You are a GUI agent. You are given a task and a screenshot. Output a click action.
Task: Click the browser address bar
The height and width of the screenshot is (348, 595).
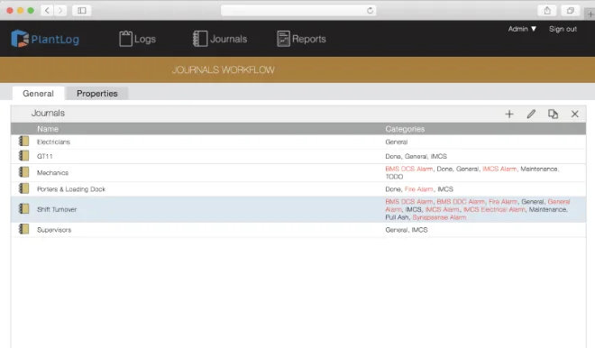click(x=298, y=11)
